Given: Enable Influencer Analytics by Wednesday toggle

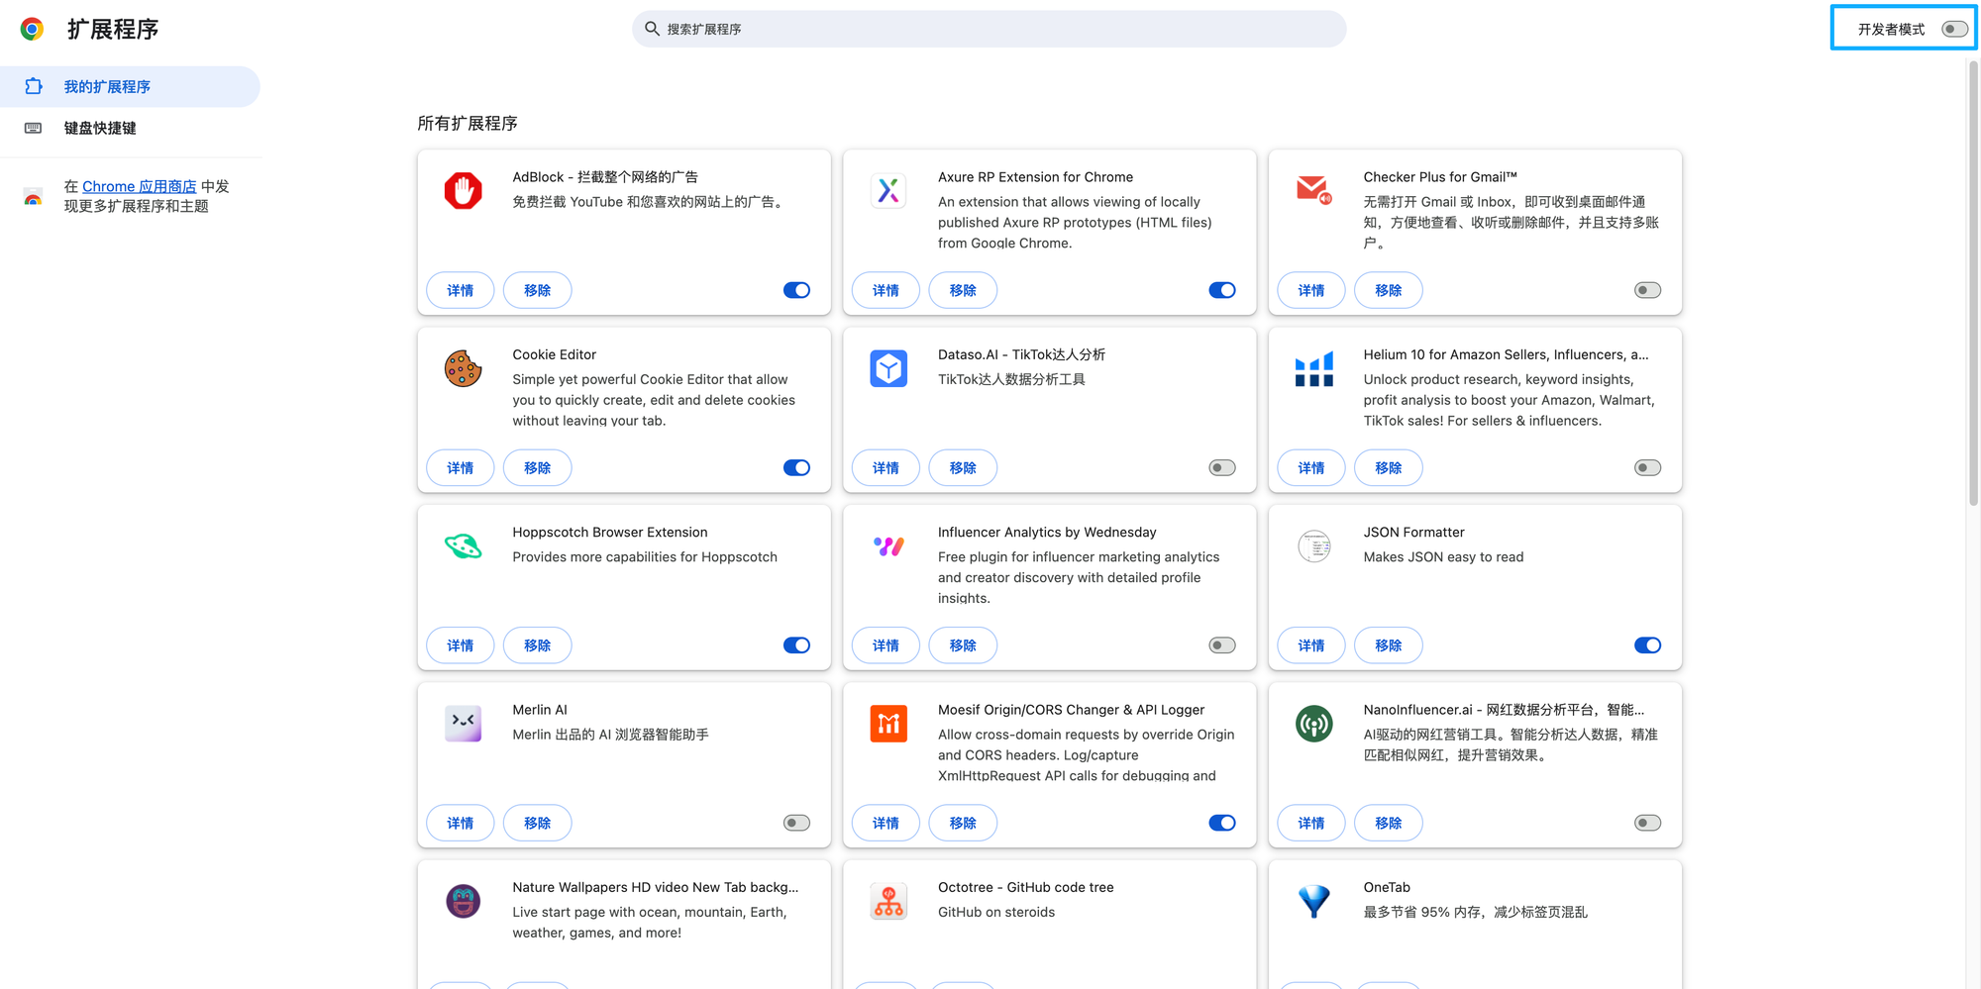Looking at the screenshot, I should (x=1222, y=645).
